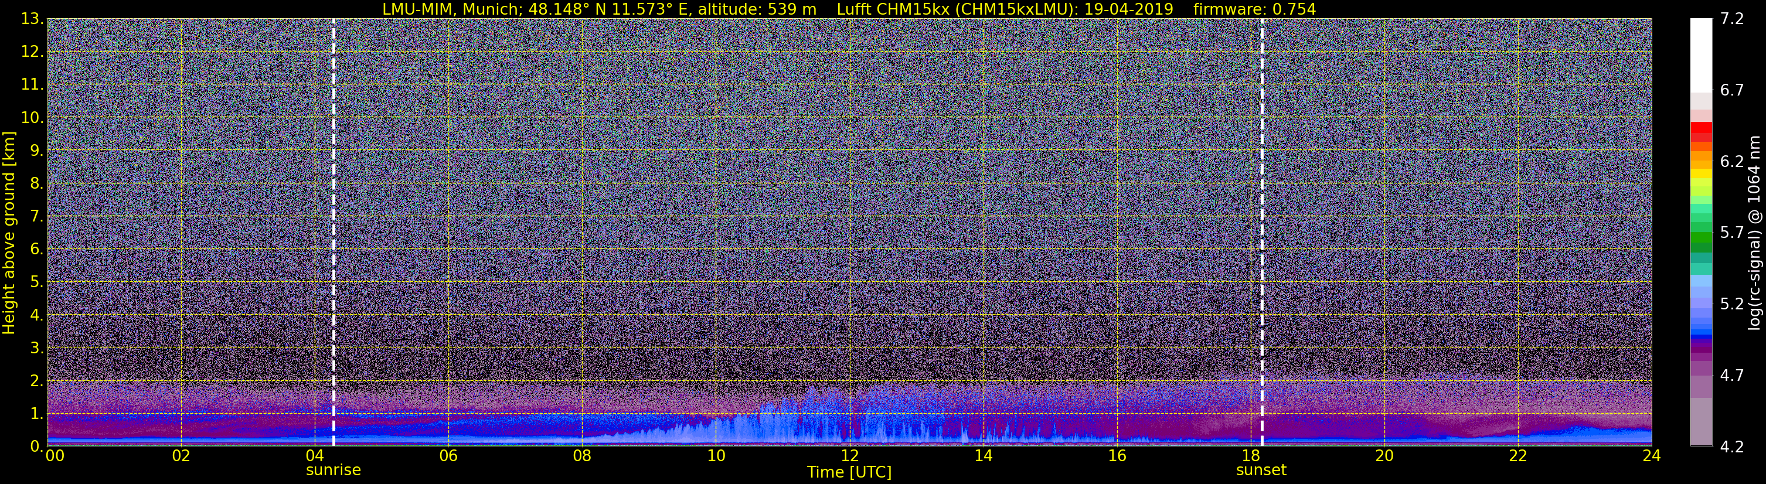This screenshot has width=1766, height=484.
Task: Click the height axis tick label '11.'
Action: tap(32, 85)
